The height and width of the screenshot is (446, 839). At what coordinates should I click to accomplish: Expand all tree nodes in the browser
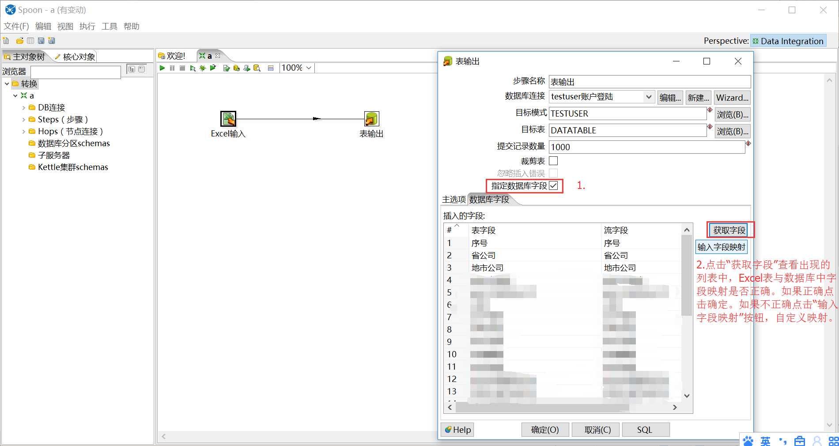[132, 69]
